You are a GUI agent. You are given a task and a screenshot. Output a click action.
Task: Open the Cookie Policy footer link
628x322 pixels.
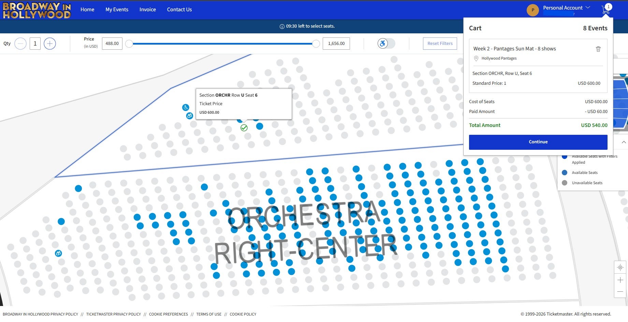click(243, 314)
